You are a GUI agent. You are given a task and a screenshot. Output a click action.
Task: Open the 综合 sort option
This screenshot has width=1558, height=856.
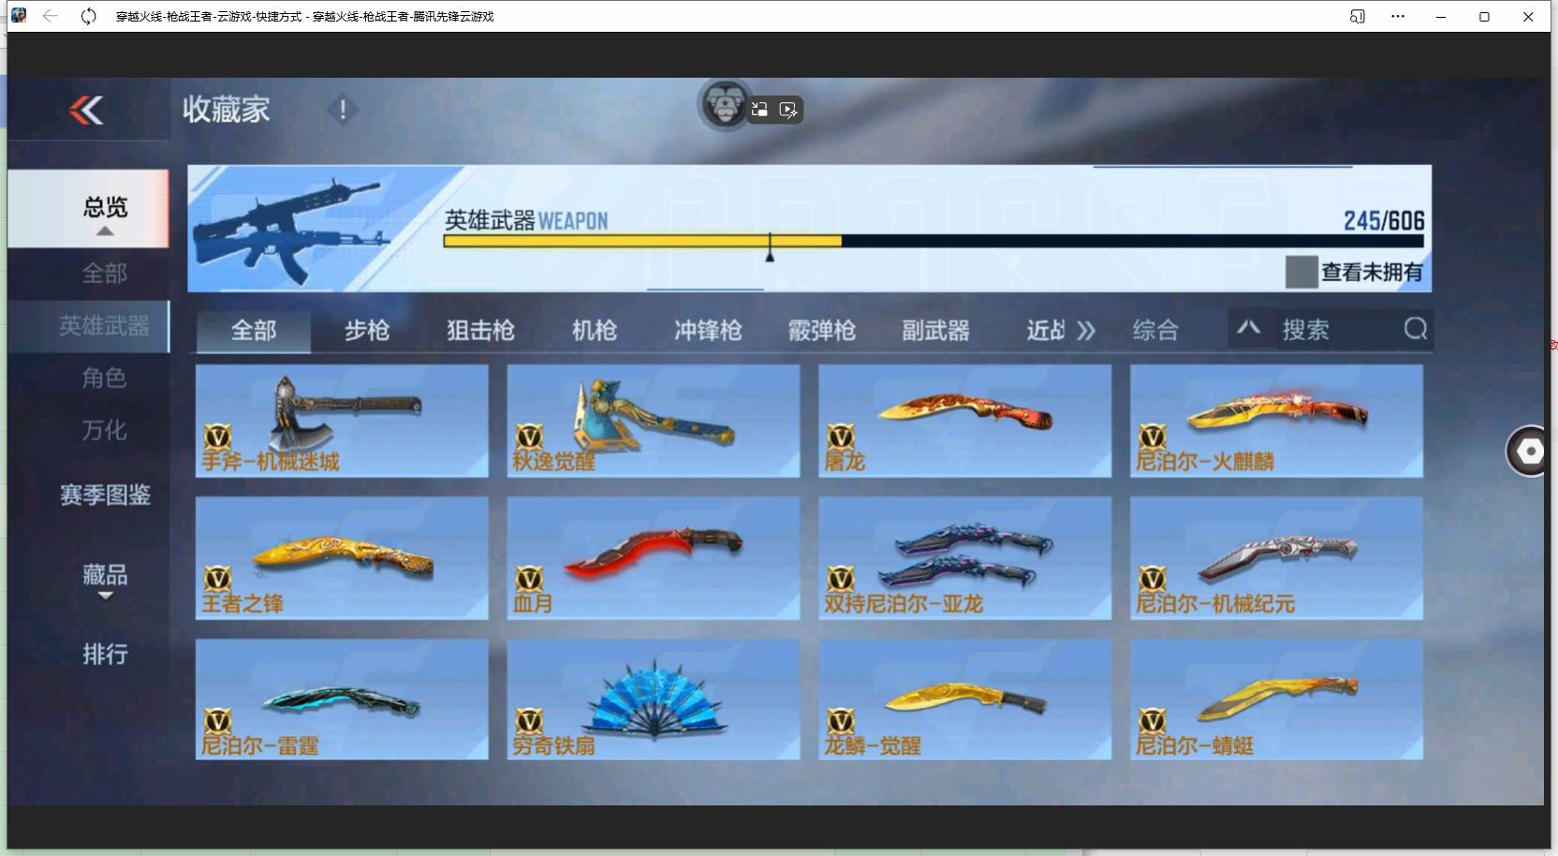pos(1155,330)
